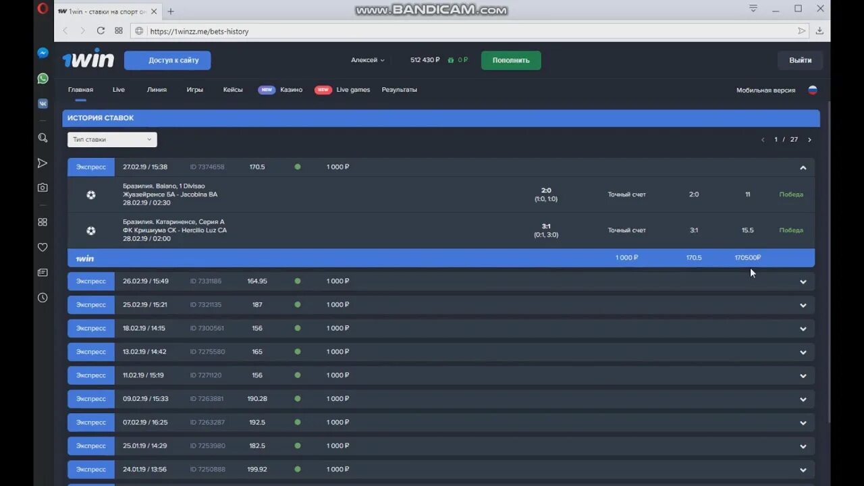Go to next bets history page
Viewport: 864px width, 486px height.
809,140
